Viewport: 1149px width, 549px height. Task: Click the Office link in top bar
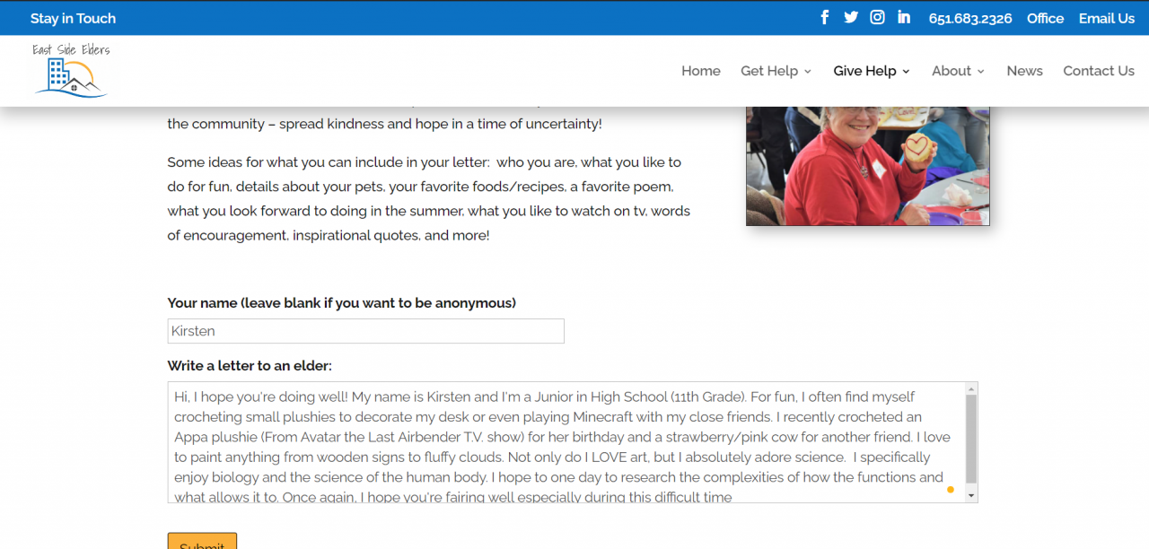[1045, 18]
